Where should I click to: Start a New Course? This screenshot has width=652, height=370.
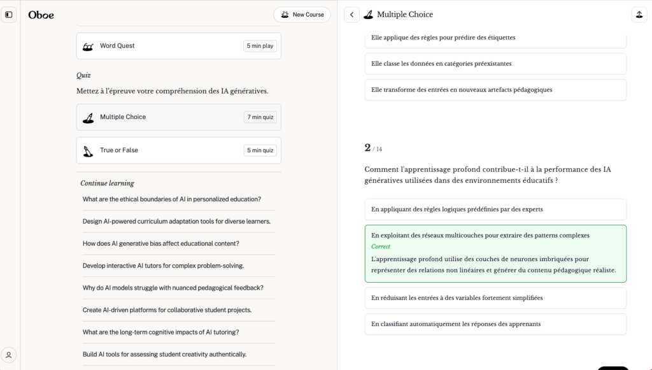[x=302, y=15]
